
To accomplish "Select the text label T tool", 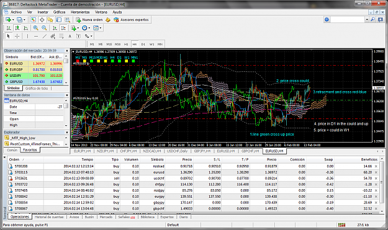I will click(78, 36).
